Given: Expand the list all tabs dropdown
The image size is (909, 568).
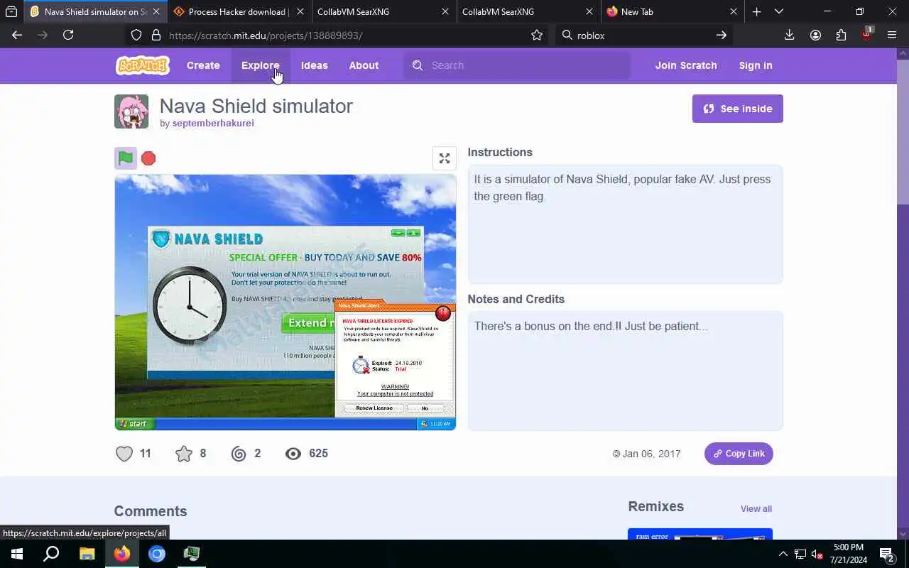Looking at the screenshot, I should 779,11.
